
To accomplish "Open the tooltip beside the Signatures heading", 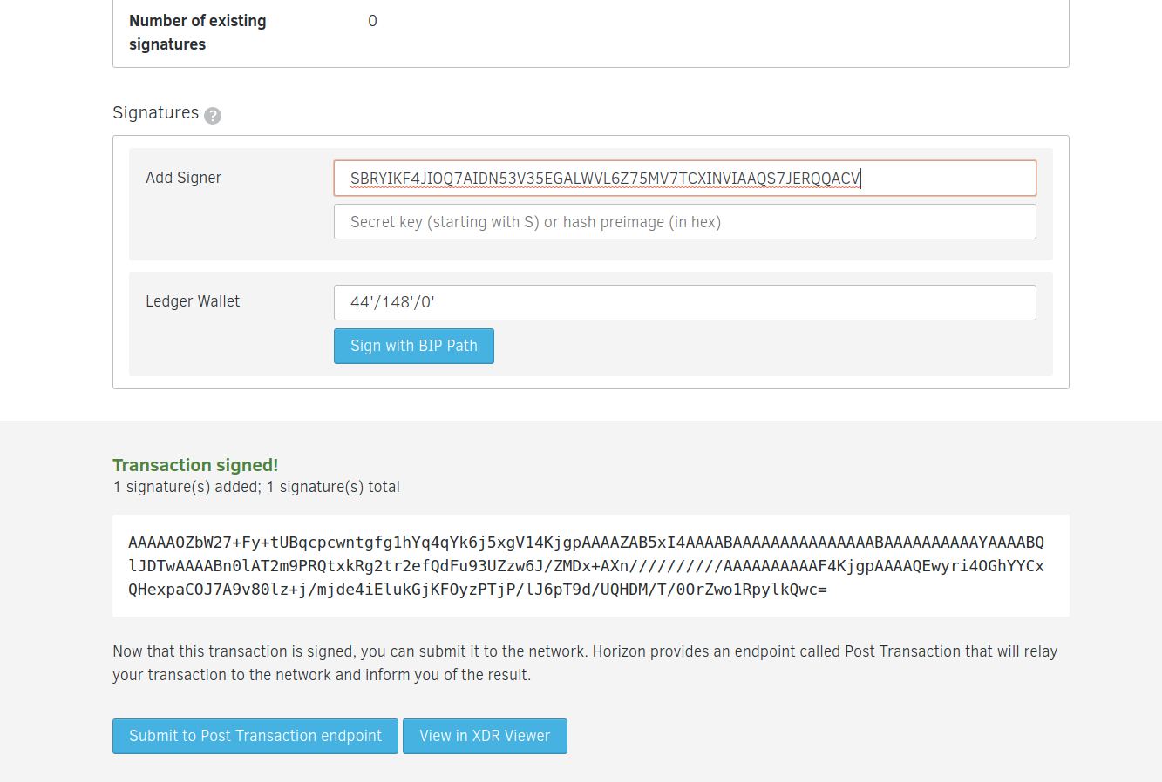I will pyautogui.click(x=212, y=115).
